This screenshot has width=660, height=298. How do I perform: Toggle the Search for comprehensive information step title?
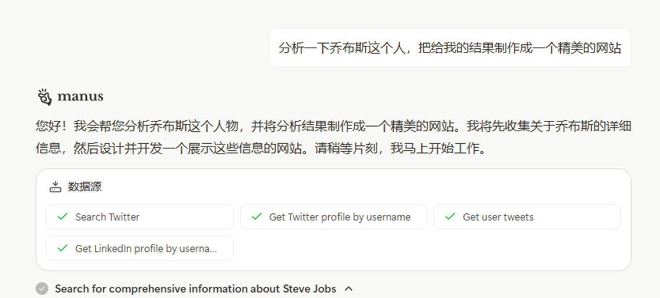pos(195,289)
